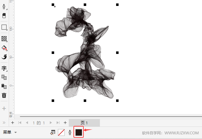
Task: Click the top-left selection handle
Action: click(x=53, y=5)
